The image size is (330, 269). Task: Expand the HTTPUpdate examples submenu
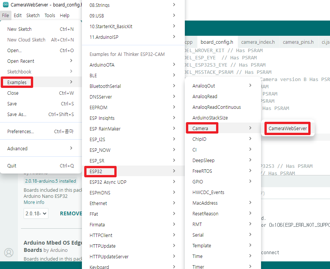pyautogui.click(x=133, y=246)
